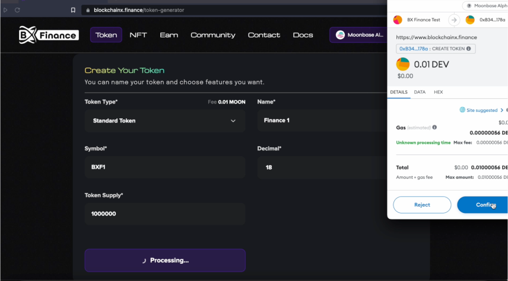Screen dimensions: 508x281
Task: Click the BX Finance Test account avatar
Action: (398, 20)
